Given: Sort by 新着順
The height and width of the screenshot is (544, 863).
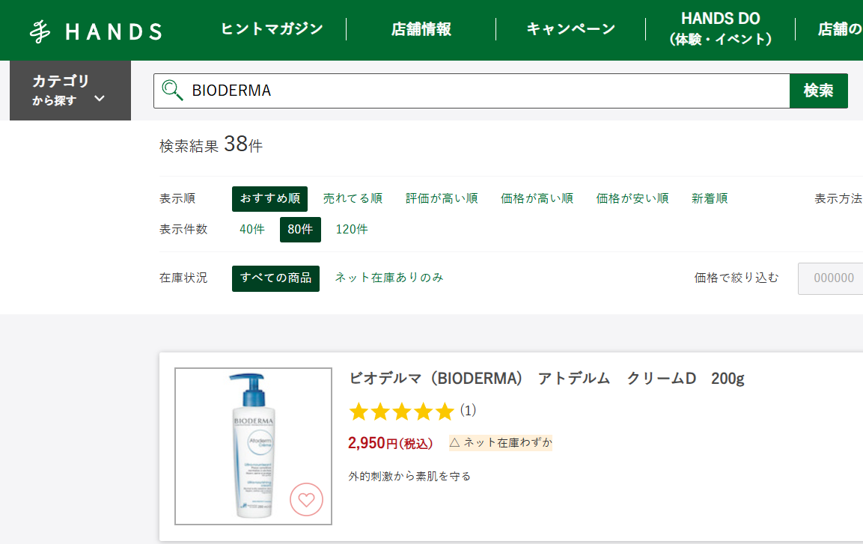Looking at the screenshot, I should (710, 198).
